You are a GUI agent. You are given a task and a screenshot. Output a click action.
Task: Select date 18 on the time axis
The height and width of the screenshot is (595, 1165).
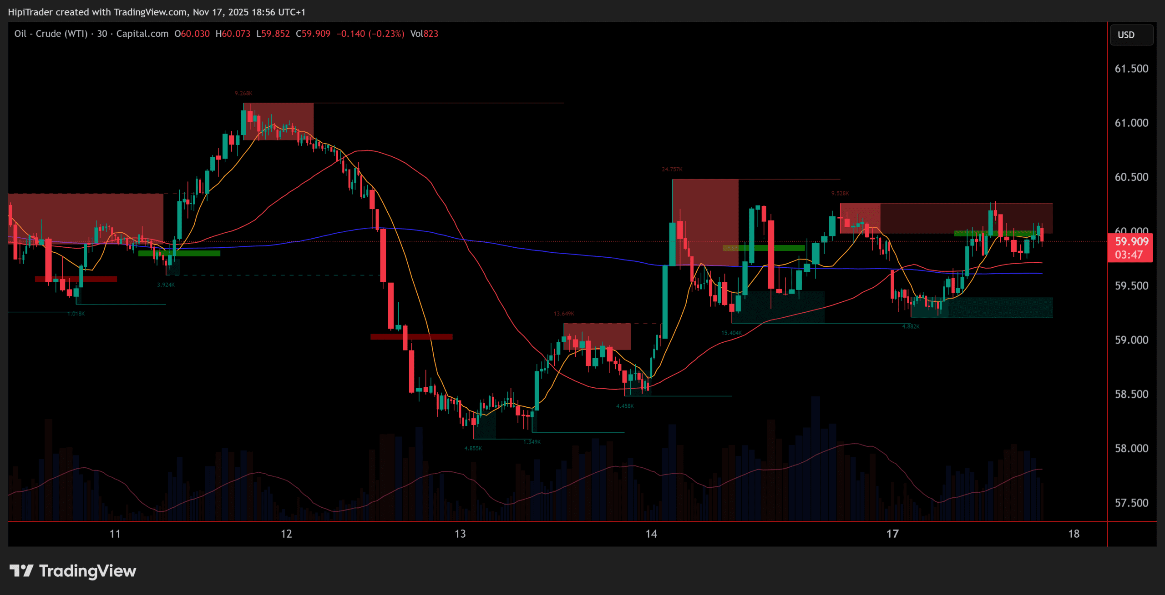coord(1074,534)
